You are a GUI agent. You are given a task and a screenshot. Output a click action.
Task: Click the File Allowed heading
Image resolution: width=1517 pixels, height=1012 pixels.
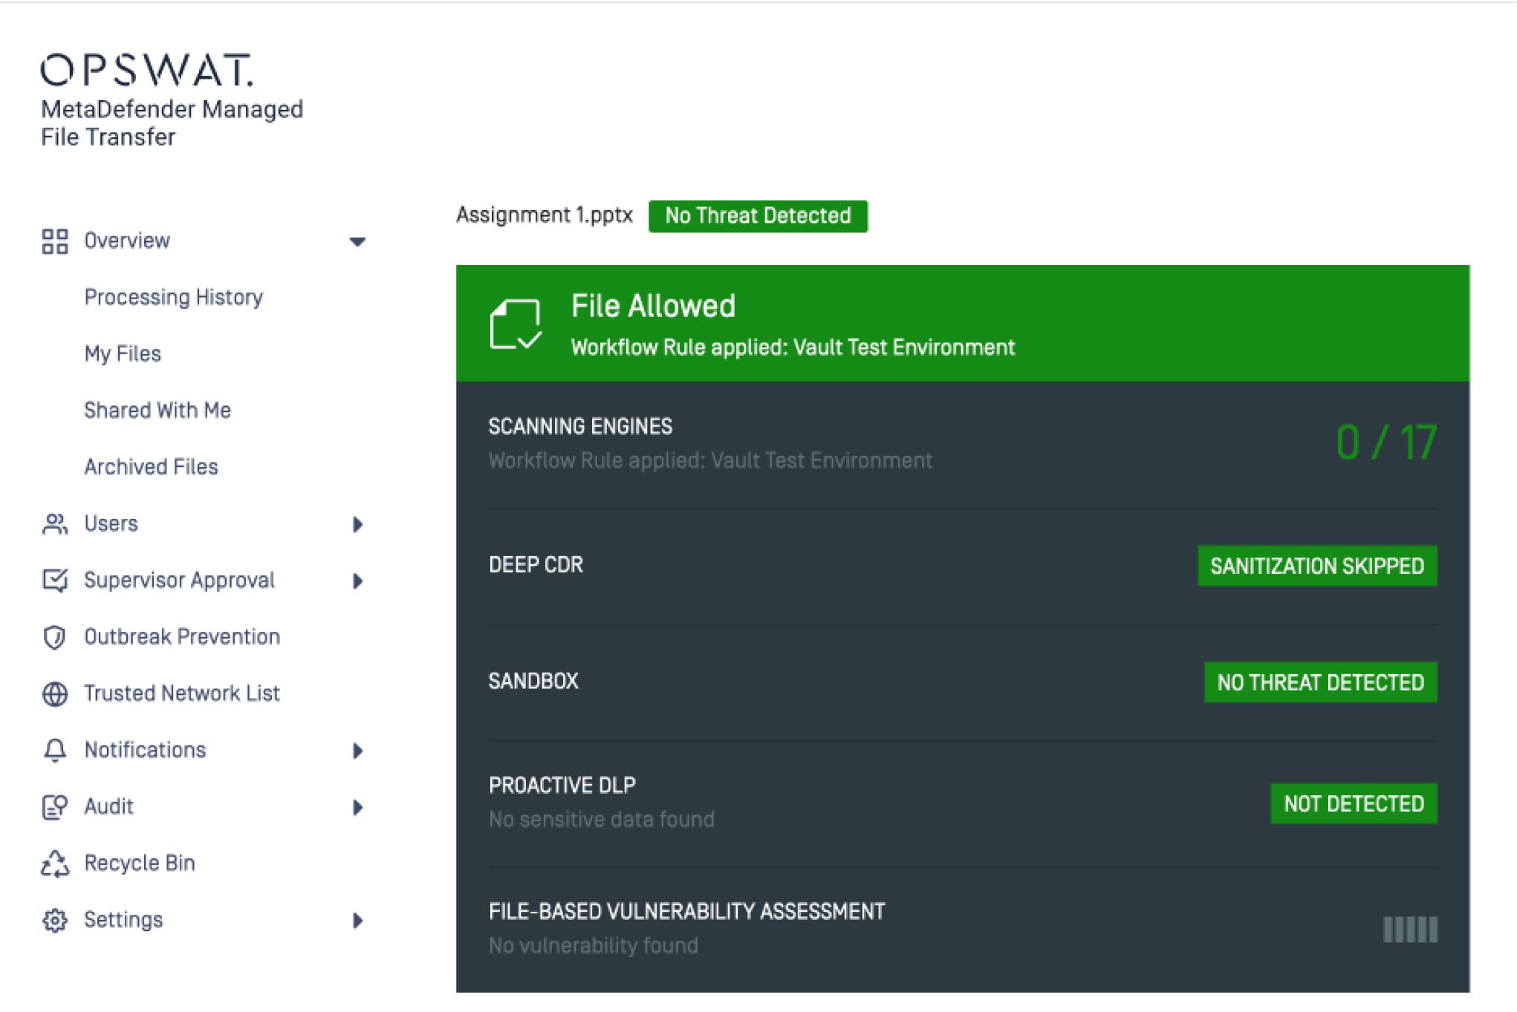click(x=653, y=306)
